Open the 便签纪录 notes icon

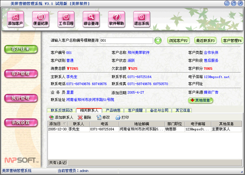click(41, 19)
